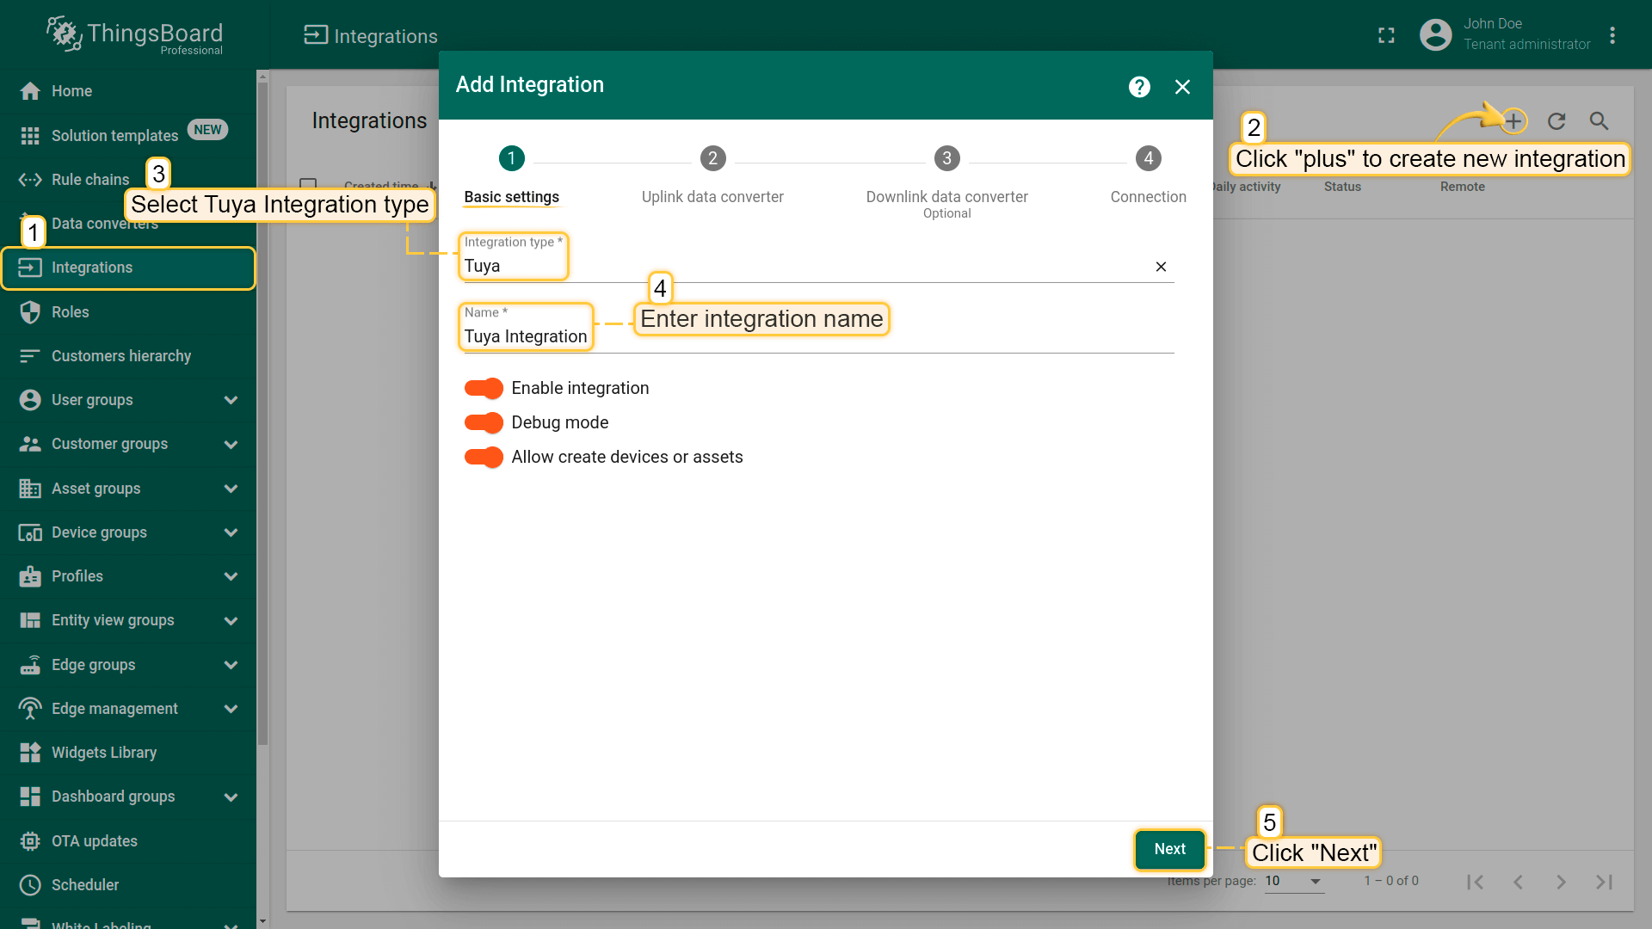
Task: Clear the Tuya integration type selection
Action: 1161,267
